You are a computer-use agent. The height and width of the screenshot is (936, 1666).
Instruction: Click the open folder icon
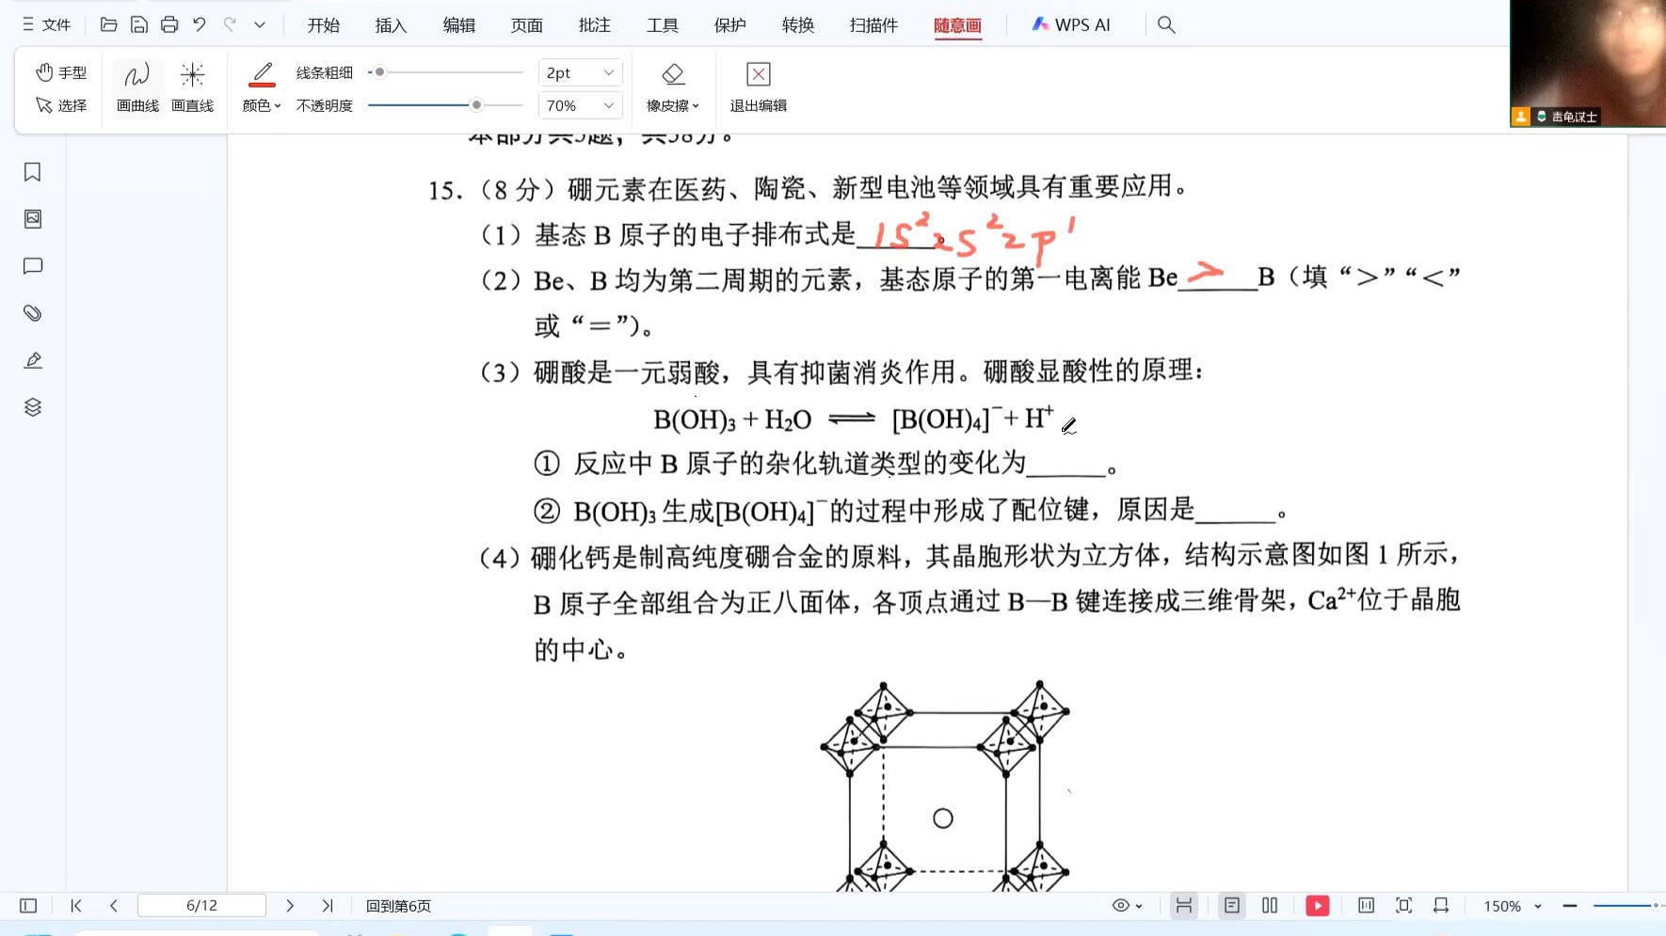109,24
